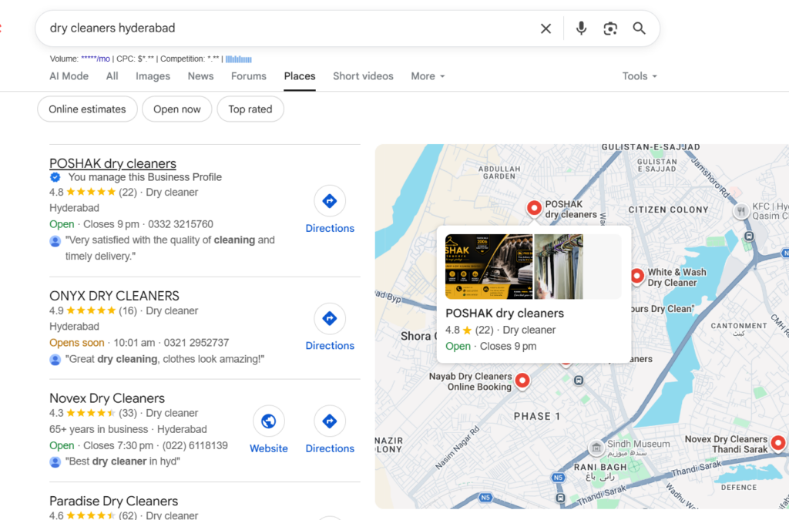Click directions icon for Novex Dry Cleaners
The image size is (789, 520).
coord(330,421)
